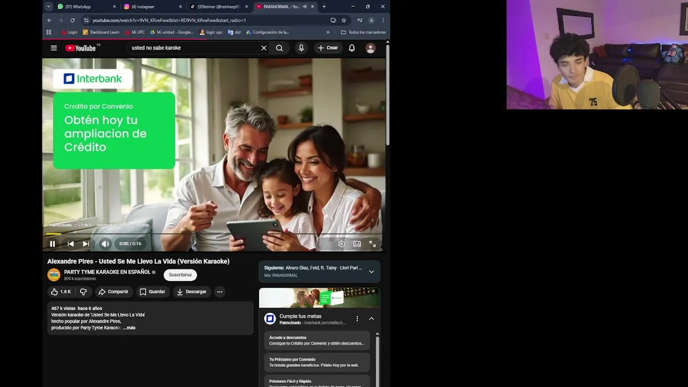Open the Chrome profile avatar

point(371,20)
